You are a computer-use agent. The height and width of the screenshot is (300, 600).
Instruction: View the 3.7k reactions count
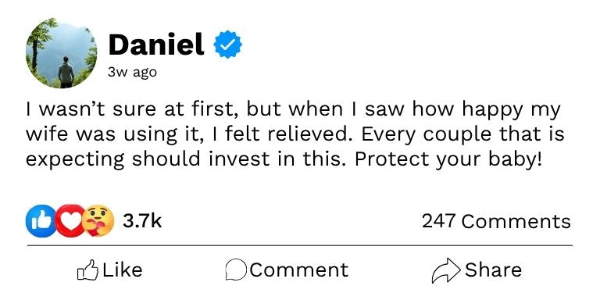click(x=142, y=221)
